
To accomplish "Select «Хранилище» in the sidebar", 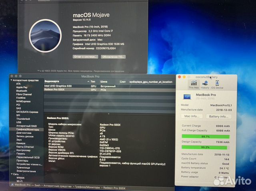I will click(23, 167).
